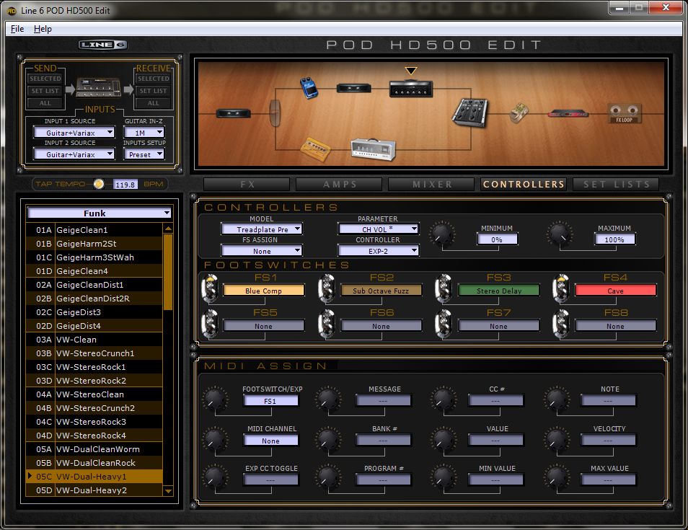Open the mixer block in signal chain
Image resolution: width=688 pixels, height=530 pixels.
tap(469, 112)
